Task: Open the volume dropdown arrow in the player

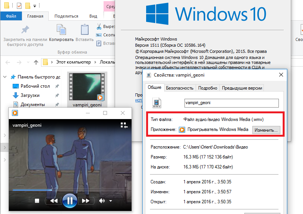Action: tap(110, 201)
